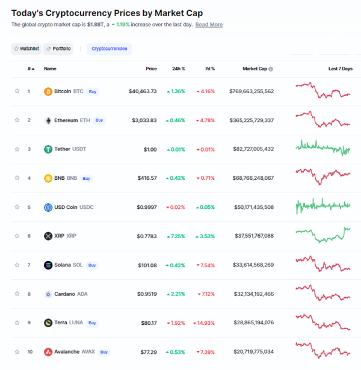Click the Tether logo icon
Screen dimensions: 361x370
click(x=48, y=149)
